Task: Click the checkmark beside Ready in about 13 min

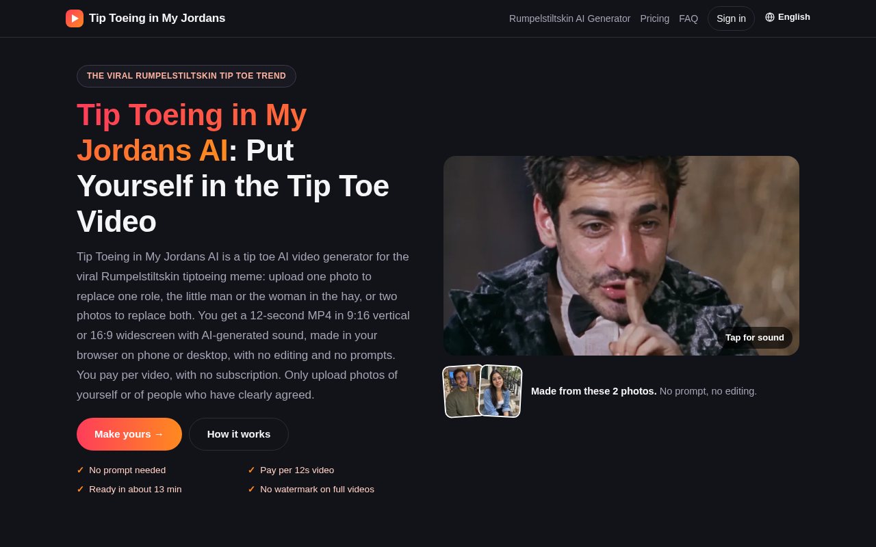Action: click(80, 490)
